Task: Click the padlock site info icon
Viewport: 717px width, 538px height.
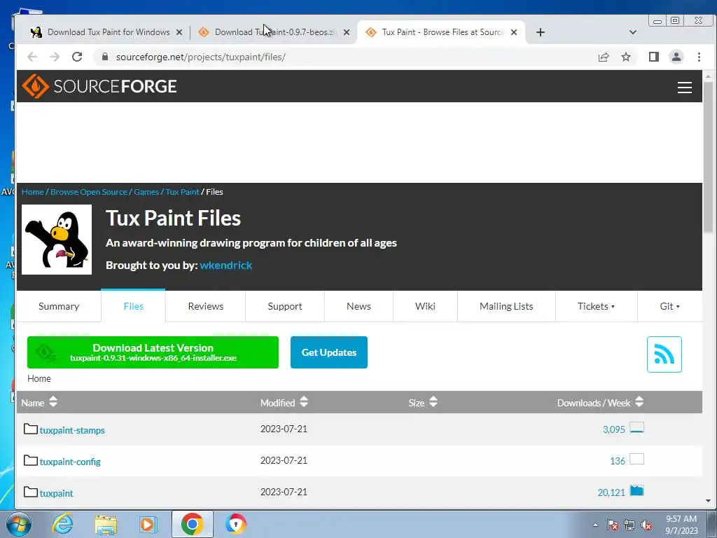Action: (105, 57)
